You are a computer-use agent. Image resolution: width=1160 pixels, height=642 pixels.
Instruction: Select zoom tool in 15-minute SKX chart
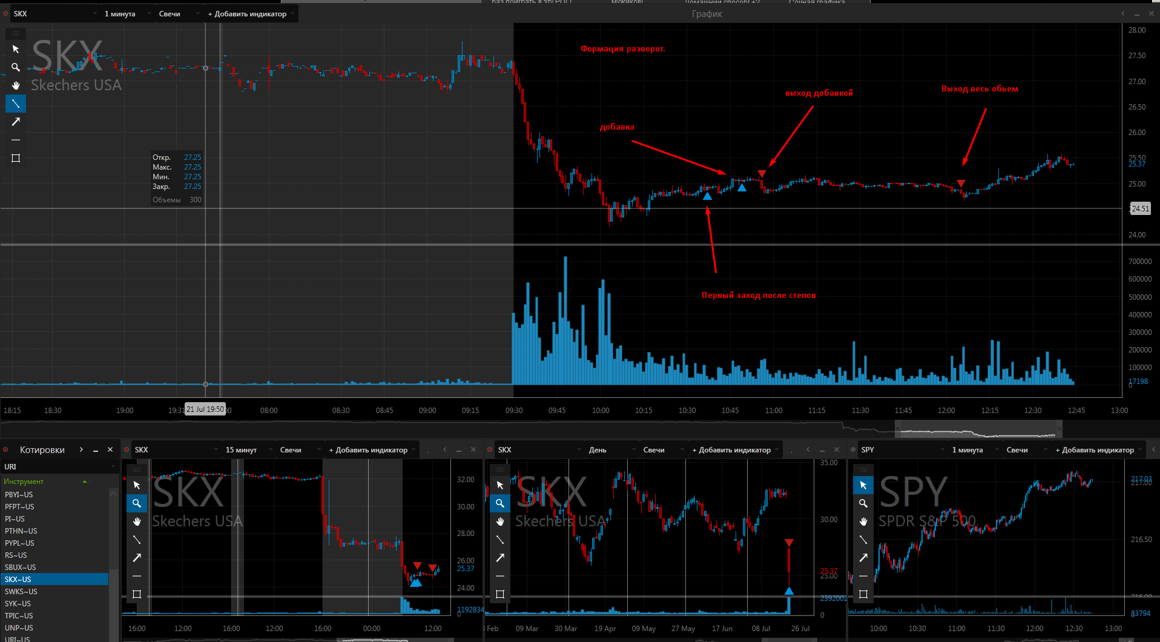coord(137,503)
